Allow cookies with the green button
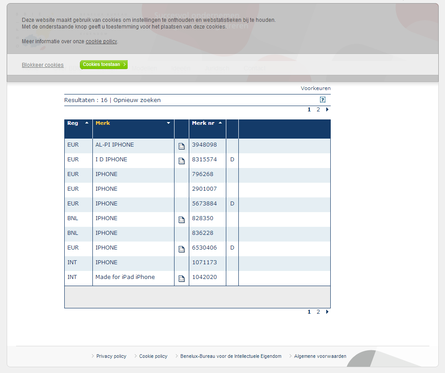The height and width of the screenshot is (373, 445). pyautogui.click(x=104, y=65)
